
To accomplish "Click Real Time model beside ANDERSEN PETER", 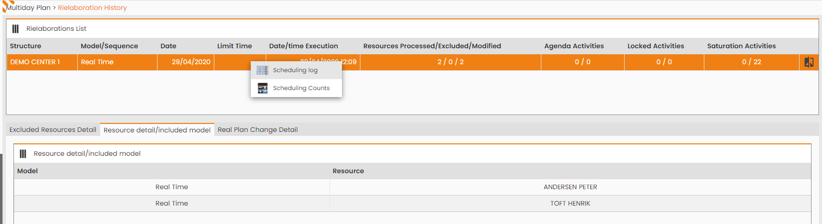I will pyautogui.click(x=171, y=187).
